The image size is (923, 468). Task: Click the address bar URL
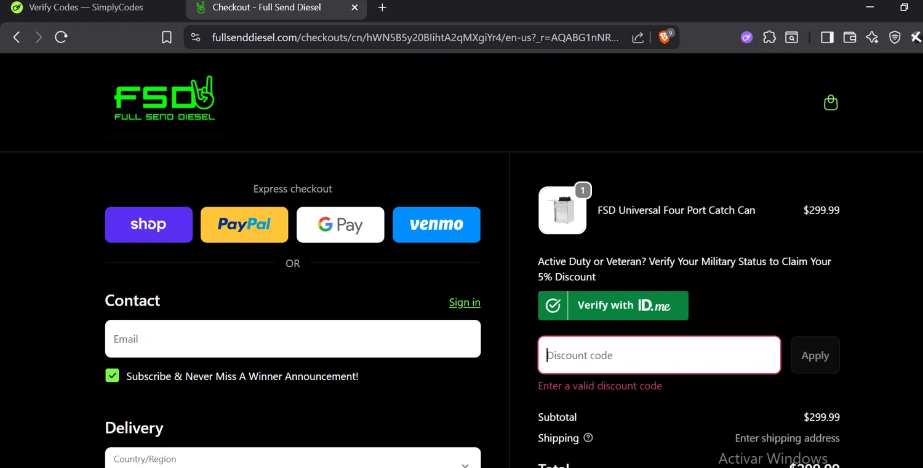coord(415,38)
